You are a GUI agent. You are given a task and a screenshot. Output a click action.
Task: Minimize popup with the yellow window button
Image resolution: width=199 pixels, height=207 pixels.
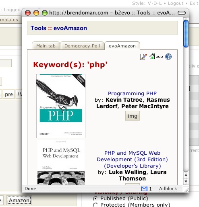36,13
